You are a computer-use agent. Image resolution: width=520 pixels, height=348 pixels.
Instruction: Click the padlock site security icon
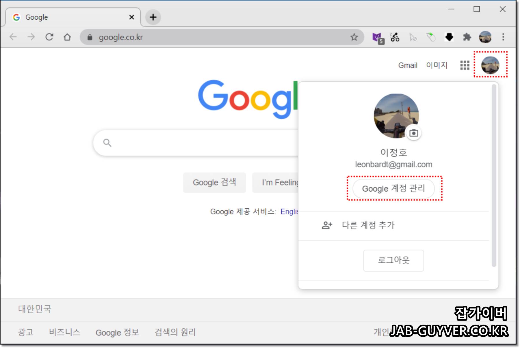click(90, 37)
